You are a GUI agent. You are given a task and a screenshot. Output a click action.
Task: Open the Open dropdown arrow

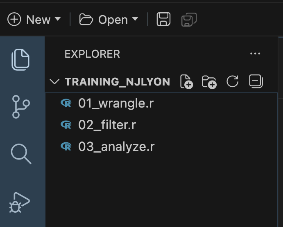pyautogui.click(x=135, y=19)
